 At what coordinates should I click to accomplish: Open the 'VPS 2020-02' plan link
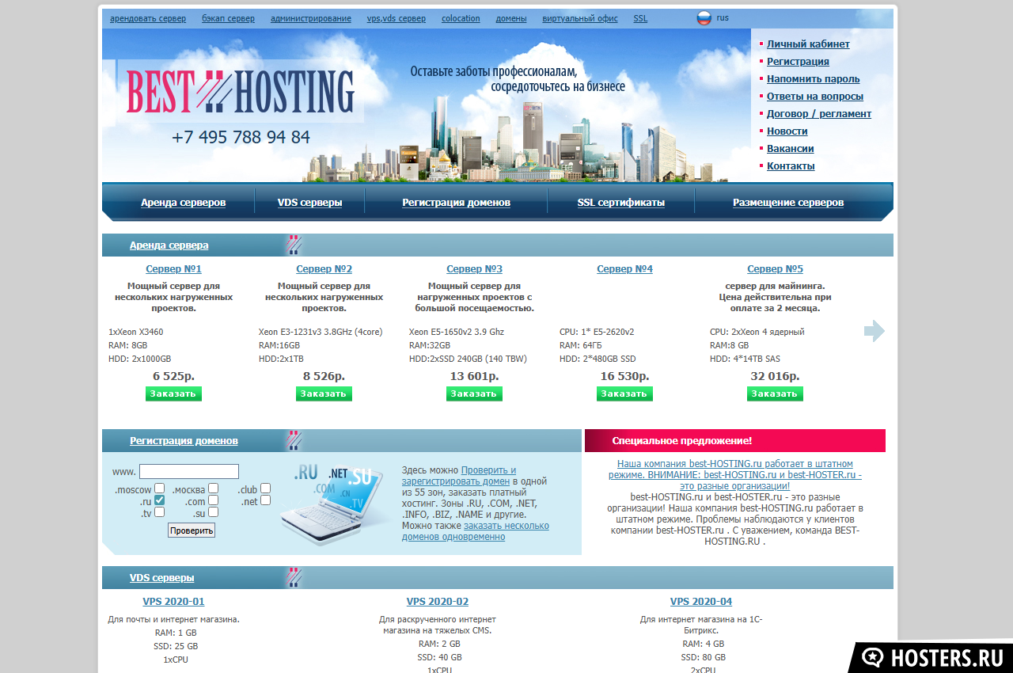437,602
